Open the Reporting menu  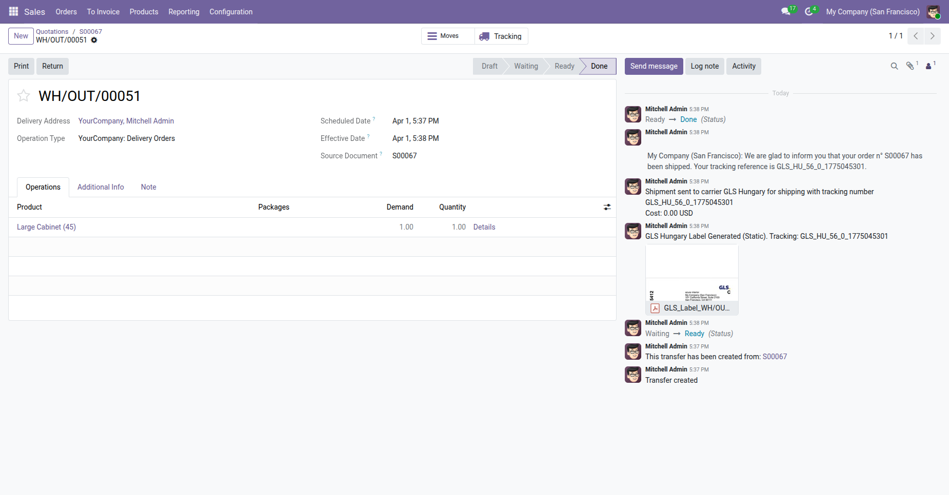point(184,12)
